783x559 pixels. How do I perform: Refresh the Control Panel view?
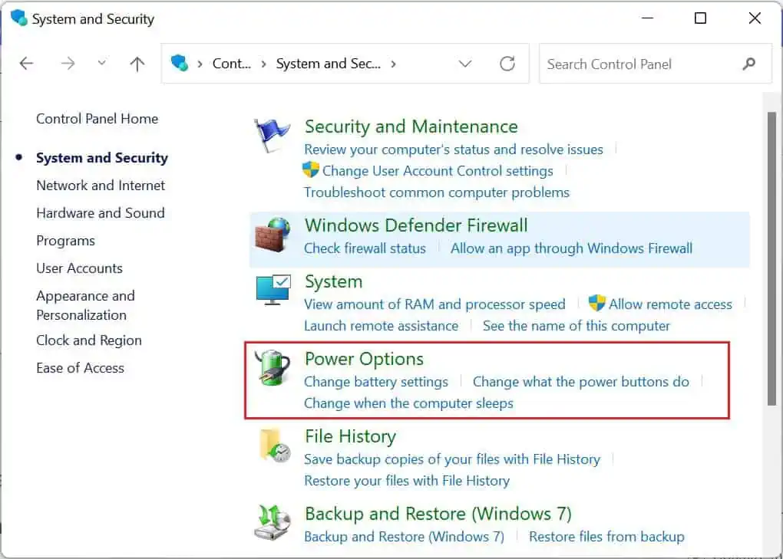[x=507, y=64]
